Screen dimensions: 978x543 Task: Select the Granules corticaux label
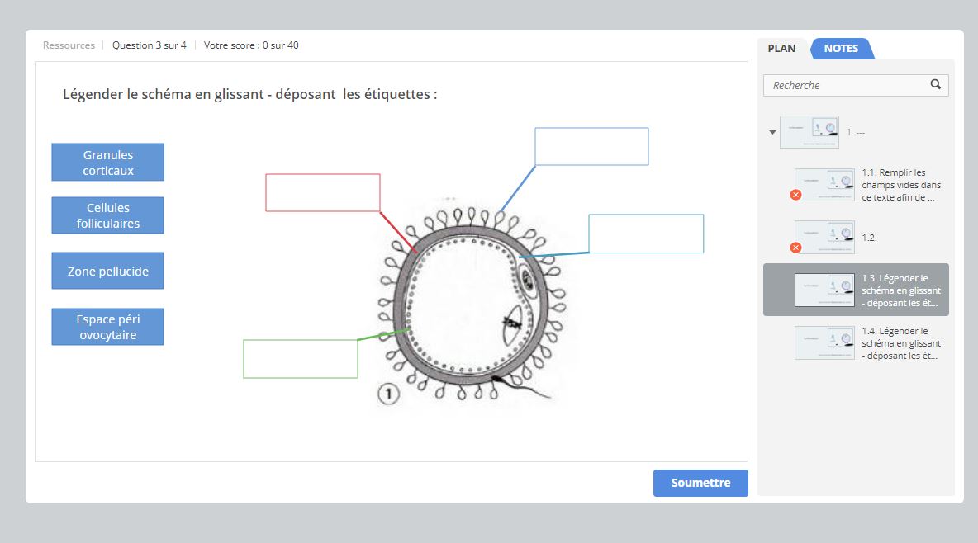[107, 163]
